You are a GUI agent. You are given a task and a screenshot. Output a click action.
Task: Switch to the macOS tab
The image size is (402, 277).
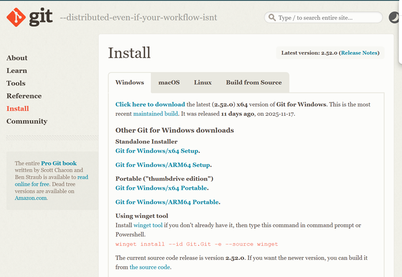point(169,82)
